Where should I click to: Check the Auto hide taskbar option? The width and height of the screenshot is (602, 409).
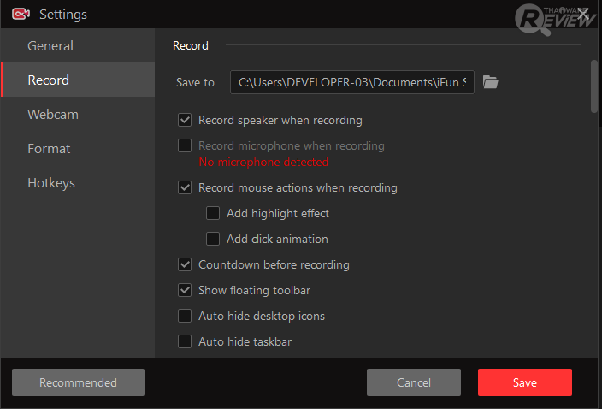point(185,341)
